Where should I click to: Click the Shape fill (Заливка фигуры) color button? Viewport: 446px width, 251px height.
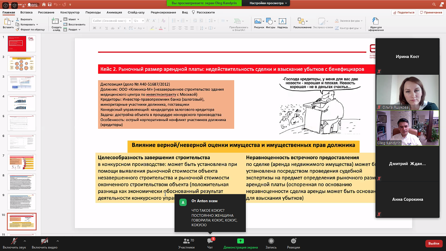[x=348, y=21]
